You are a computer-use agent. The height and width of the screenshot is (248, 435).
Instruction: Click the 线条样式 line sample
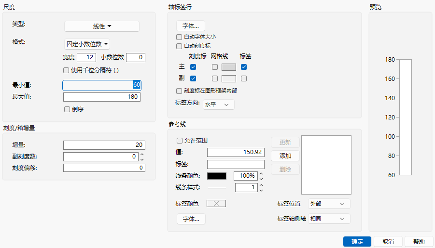pos(217,188)
